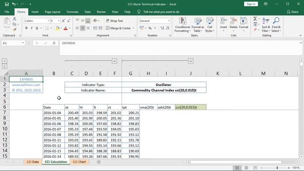
Task: Toggle Wrap Text
Action: click(114, 21)
